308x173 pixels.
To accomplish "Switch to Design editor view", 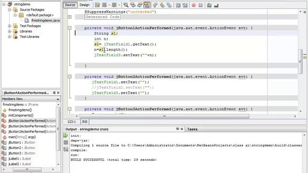I will coord(85,5).
